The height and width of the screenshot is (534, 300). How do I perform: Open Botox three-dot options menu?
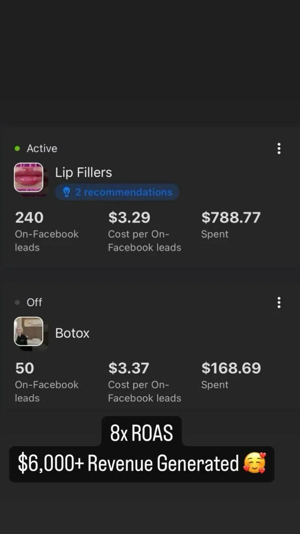click(279, 303)
